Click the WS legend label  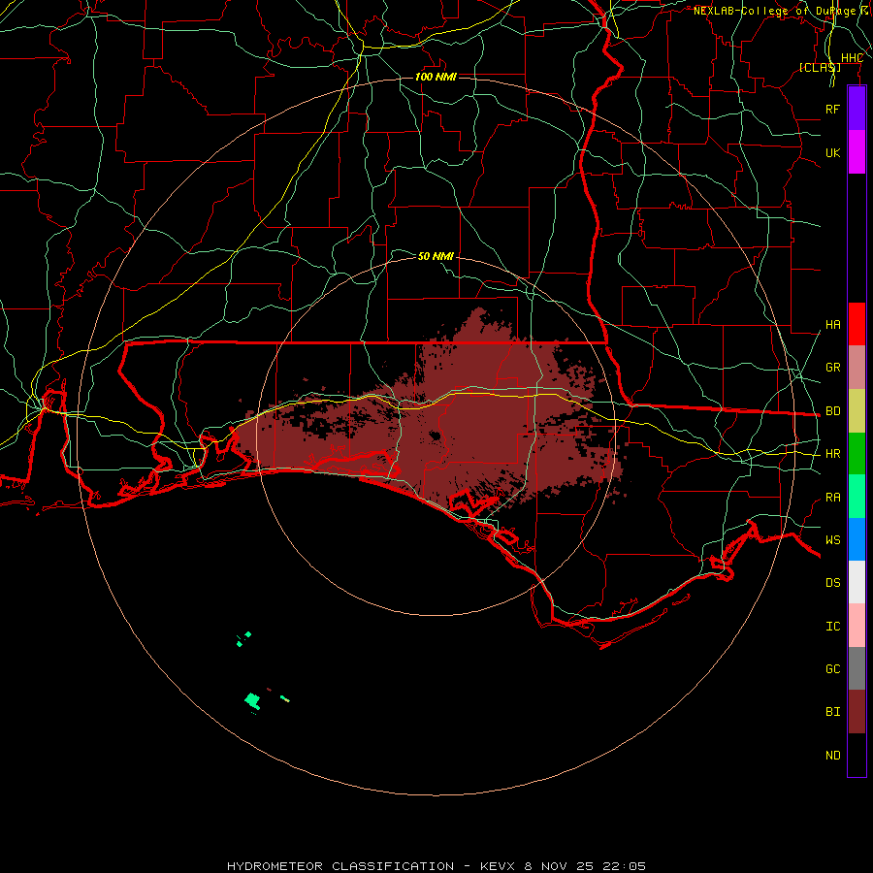click(832, 540)
